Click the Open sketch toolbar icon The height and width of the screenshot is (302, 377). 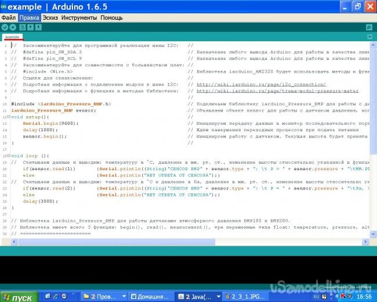tap(30, 27)
